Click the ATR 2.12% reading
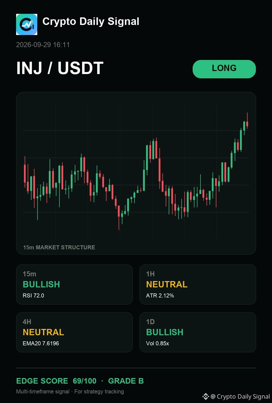272x403 pixels. (160, 295)
